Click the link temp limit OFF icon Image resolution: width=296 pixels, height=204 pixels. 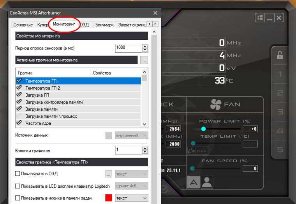tap(197, 151)
